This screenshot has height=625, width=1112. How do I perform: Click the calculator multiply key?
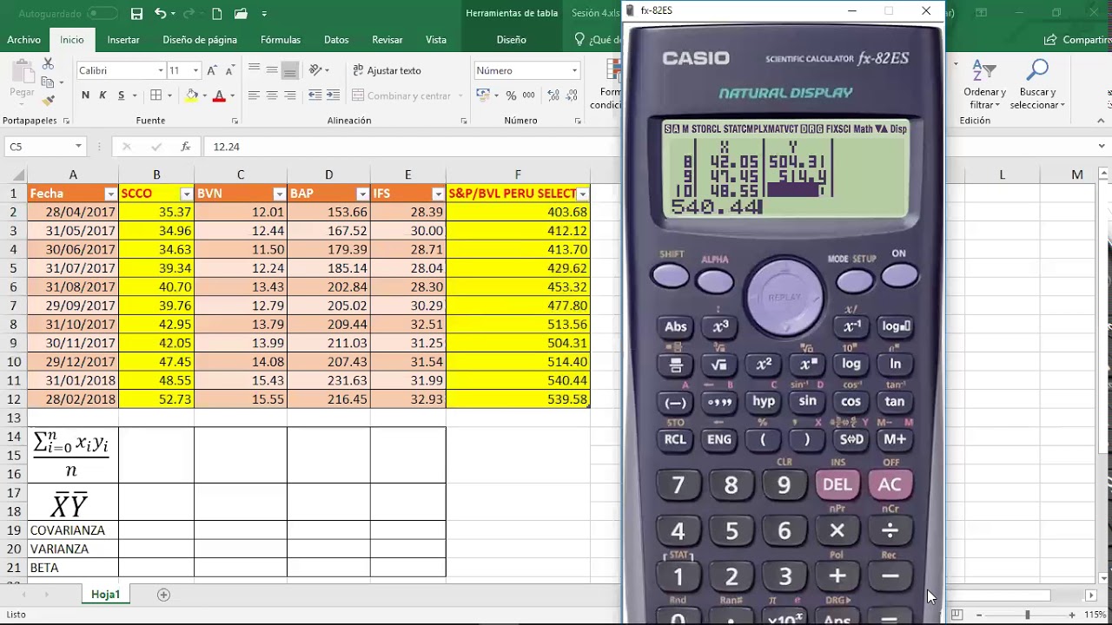pyautogui.click(x=837, y=530)
